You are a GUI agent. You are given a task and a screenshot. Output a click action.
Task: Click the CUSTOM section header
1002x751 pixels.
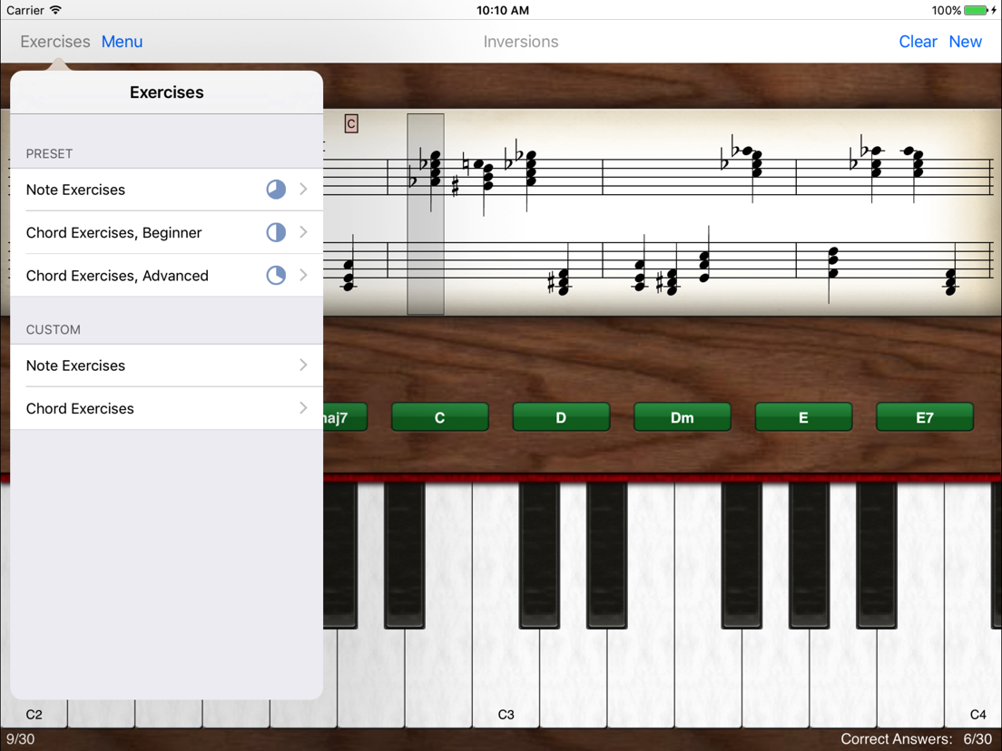click(53, 329)
